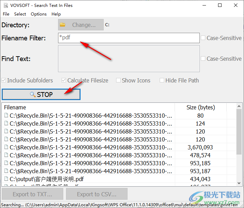This screenshot has height=208, width=244.
Task: Minimize the Search Text In Files window
Action: pos(204,6)
